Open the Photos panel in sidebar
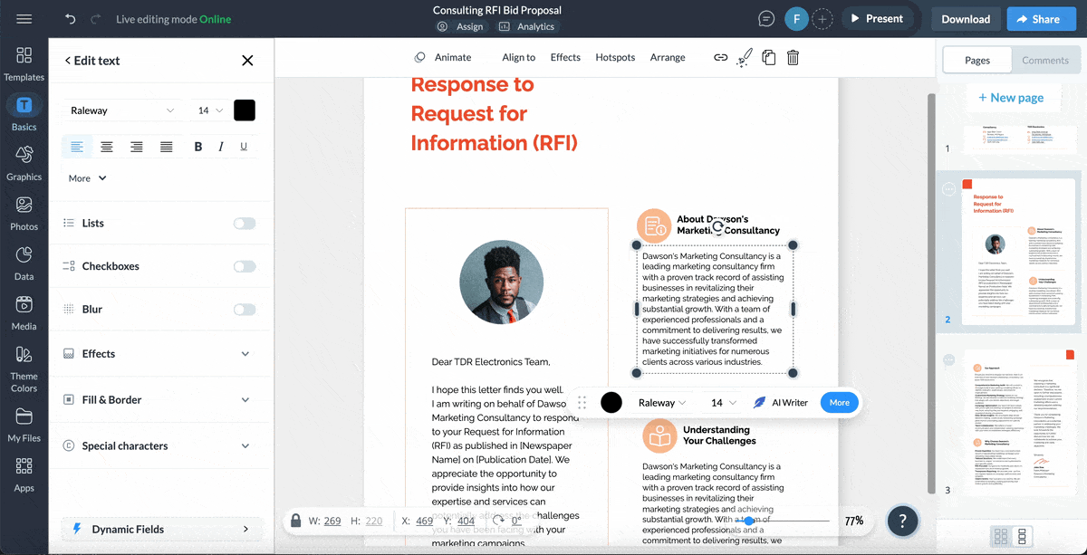Viewport: 1087px width, 555px height. pos(24,213)
